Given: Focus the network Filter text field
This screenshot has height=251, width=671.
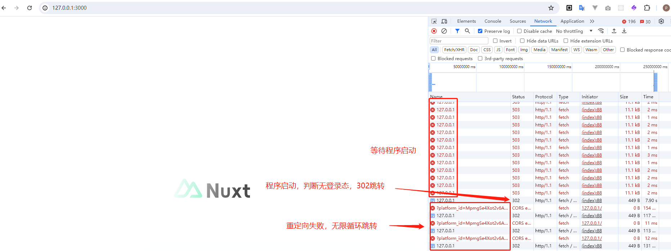Looking at the screenshot, I should pyautogui.click(x=459, y=41).
